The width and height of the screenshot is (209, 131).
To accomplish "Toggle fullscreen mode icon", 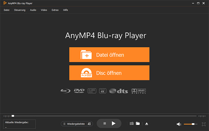I will click(x=204, y=124).
